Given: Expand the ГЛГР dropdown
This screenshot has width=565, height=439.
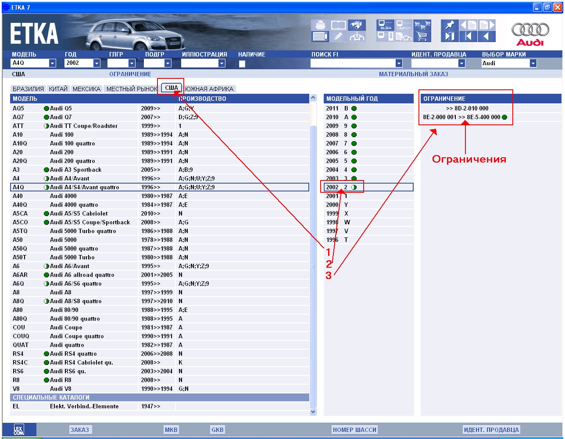Looking at the screenshot, I should [x=132, y=63].
